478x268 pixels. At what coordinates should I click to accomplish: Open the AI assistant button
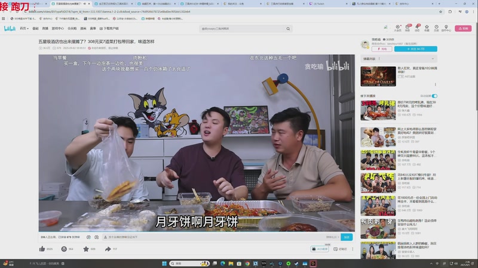pyautogui.click(x=320, y=249)
